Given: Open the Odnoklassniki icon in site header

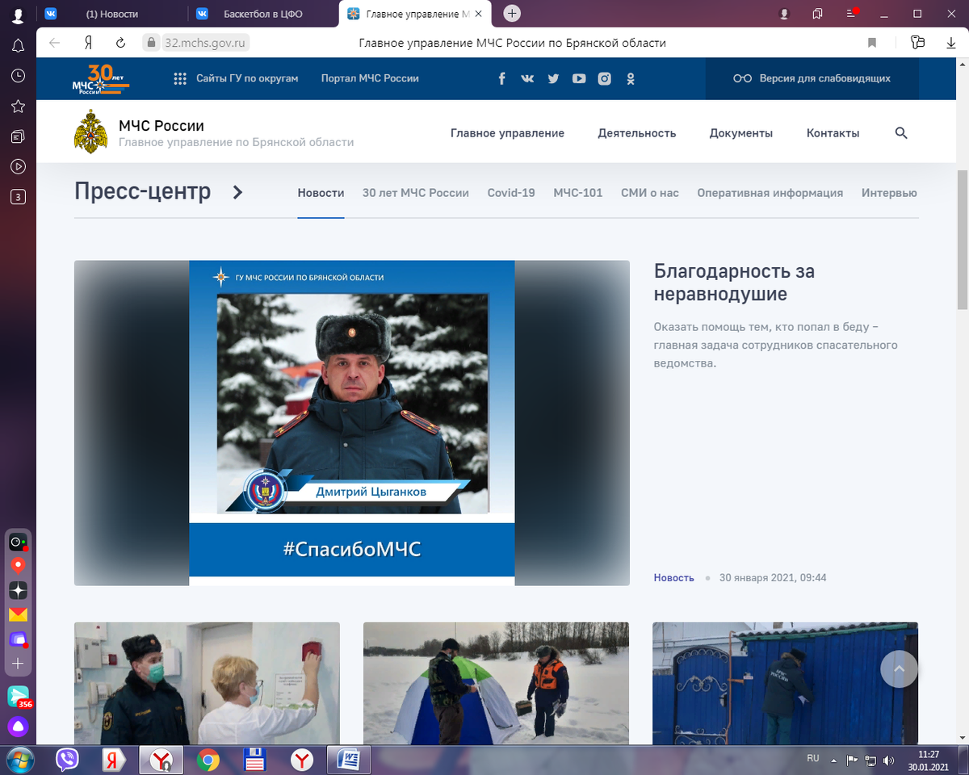Looking at the screenshot, I should (631, 78).
